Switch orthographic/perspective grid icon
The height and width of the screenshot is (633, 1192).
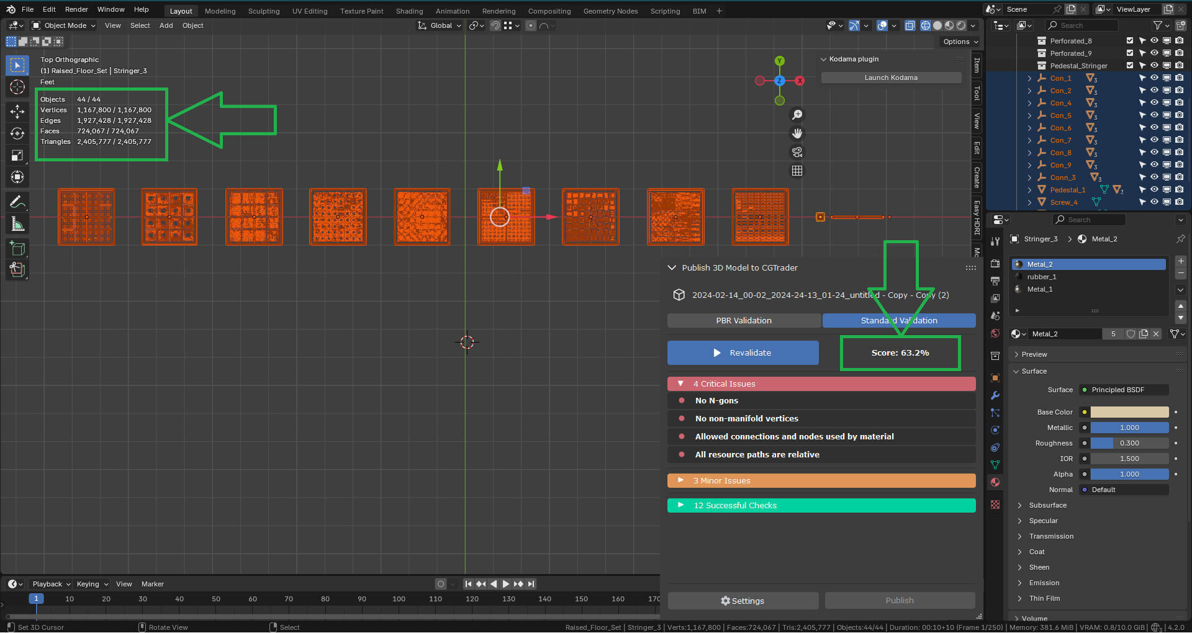pyautogui.click(x=797, y=171)
